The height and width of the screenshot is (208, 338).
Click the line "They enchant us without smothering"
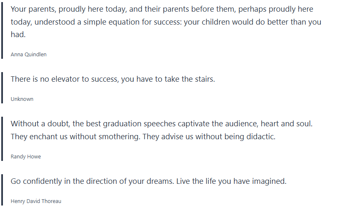pyautogui.click(x=143, y=136)
